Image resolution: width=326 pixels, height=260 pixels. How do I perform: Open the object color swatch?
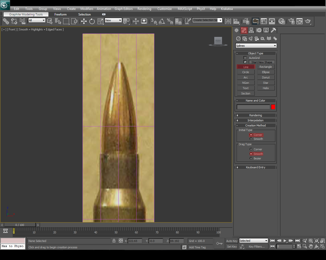pyautogui.click(x=273, y=107)
